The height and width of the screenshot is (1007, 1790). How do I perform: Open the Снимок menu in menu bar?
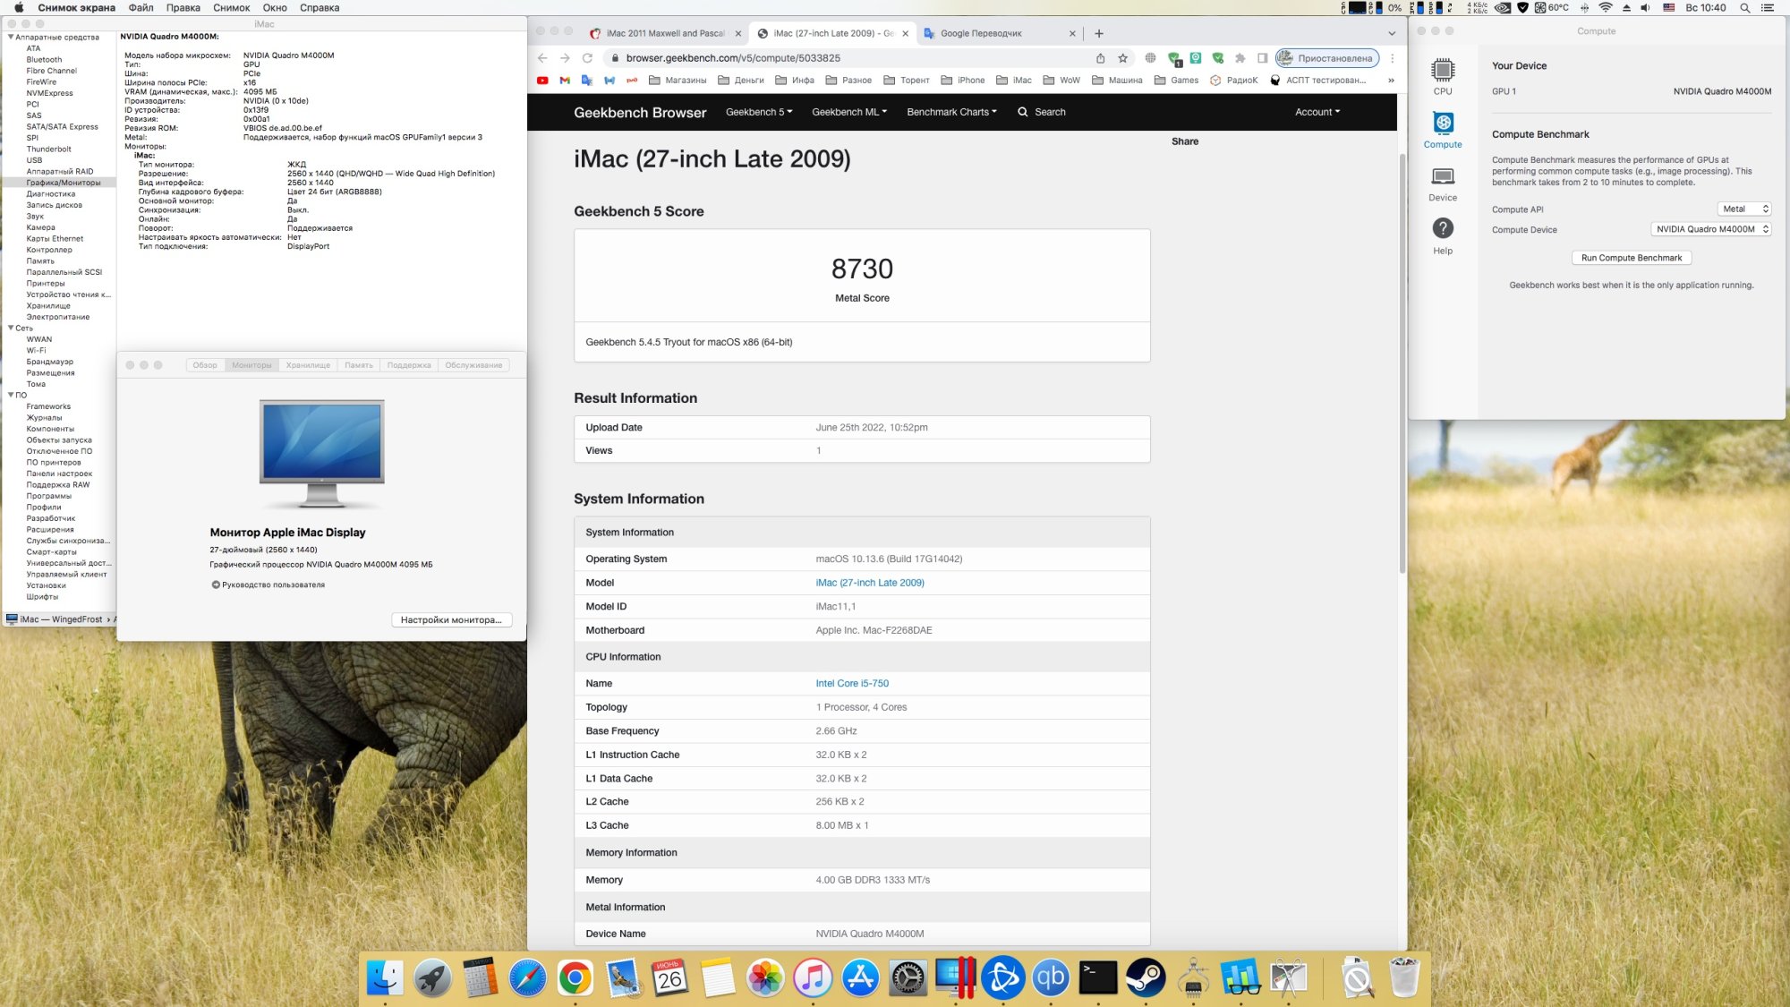[x=231, y=7]
